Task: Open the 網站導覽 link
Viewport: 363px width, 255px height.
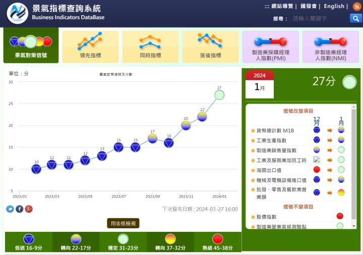Action: (282, 6)
